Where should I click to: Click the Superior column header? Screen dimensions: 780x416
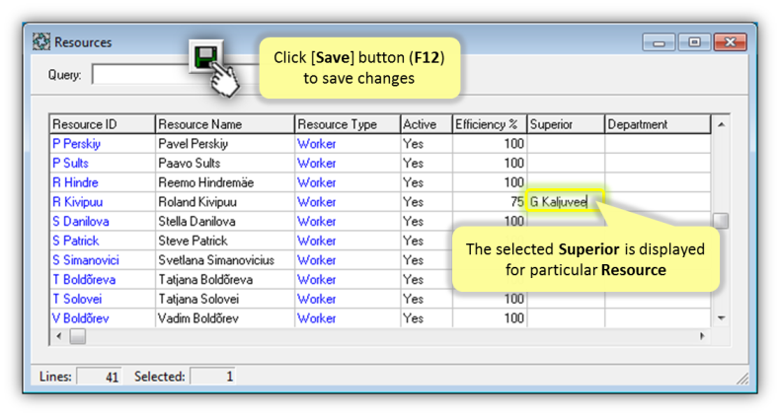point(565,124)
